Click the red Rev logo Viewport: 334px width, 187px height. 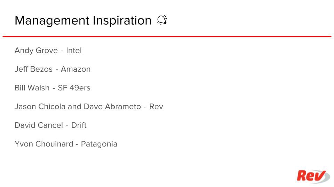pyautogui.click(x=313, y=176)
